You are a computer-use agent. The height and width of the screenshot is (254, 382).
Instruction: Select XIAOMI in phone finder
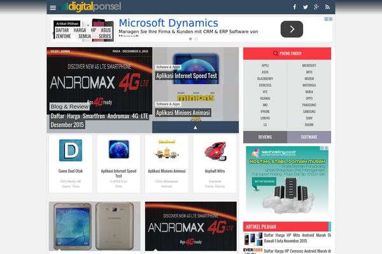pos(309,124)
